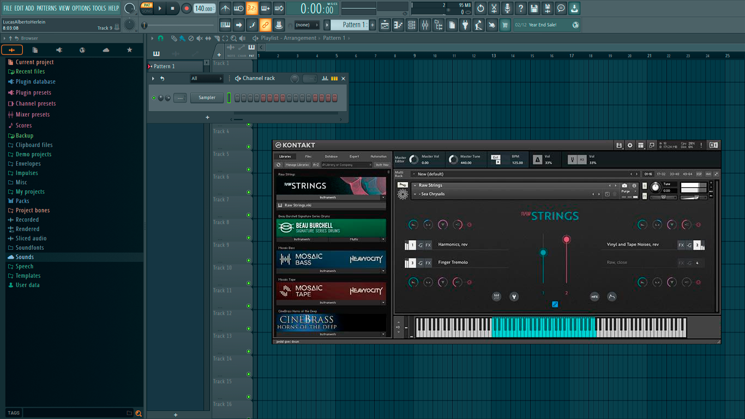Mute Track 9 with its green LED
The width and height of the screenshot is (745, 419).
click(x=249, y=261)
